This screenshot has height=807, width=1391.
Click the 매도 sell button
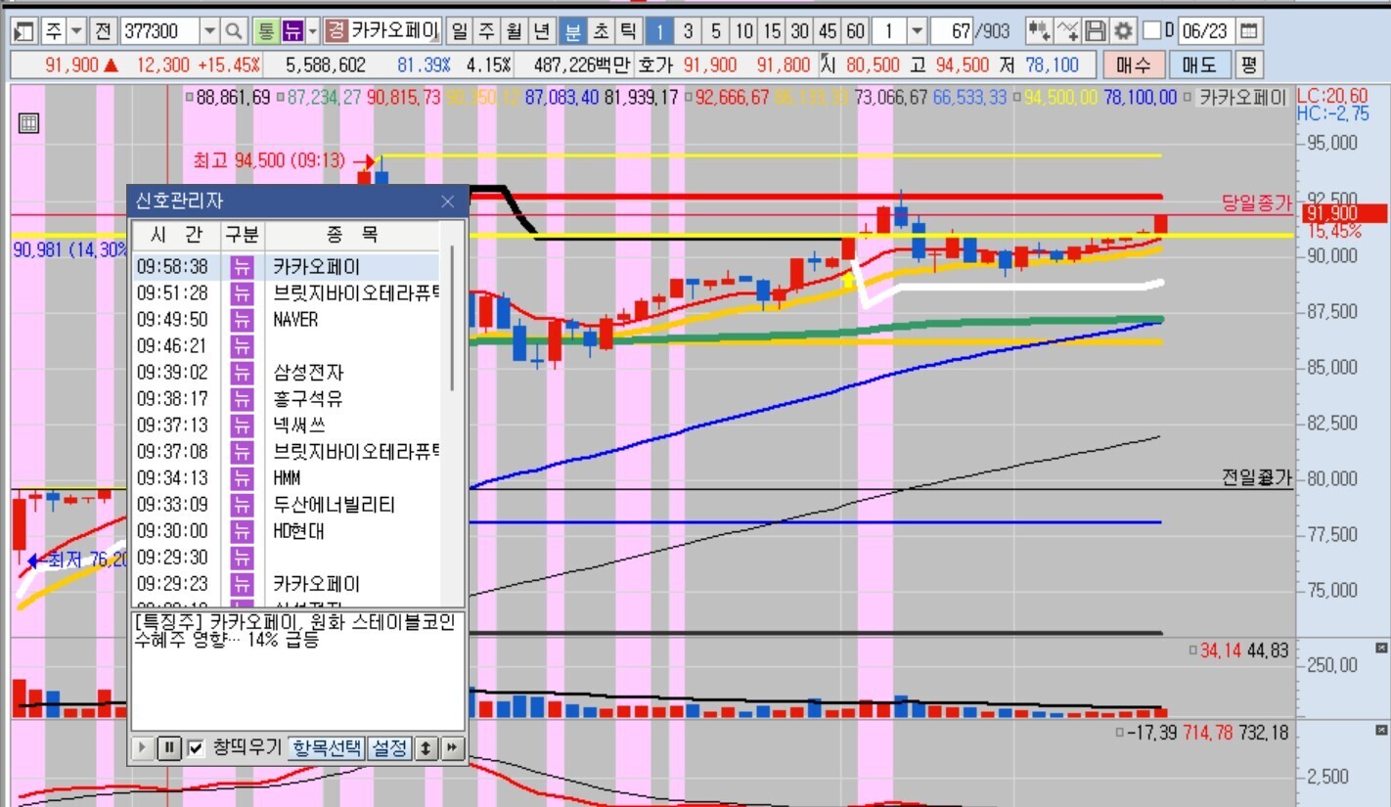tap(1199, 66)
